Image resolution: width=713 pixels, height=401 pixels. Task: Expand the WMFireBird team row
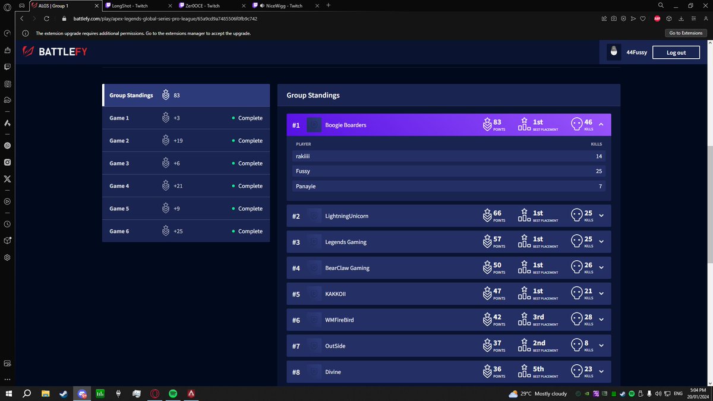[601, 320]
